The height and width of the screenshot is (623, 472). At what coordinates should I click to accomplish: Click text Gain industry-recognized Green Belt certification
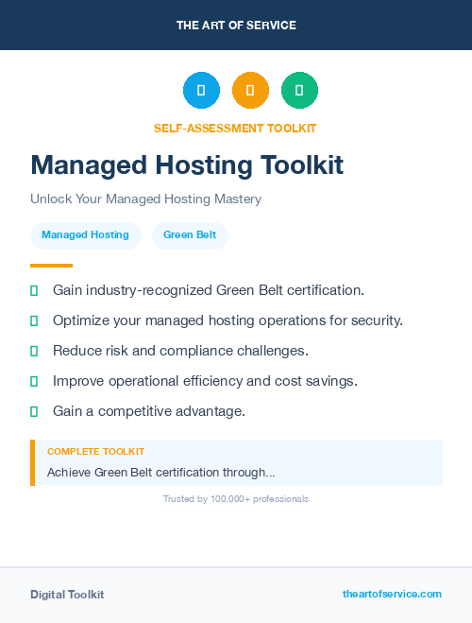(209, 290)
